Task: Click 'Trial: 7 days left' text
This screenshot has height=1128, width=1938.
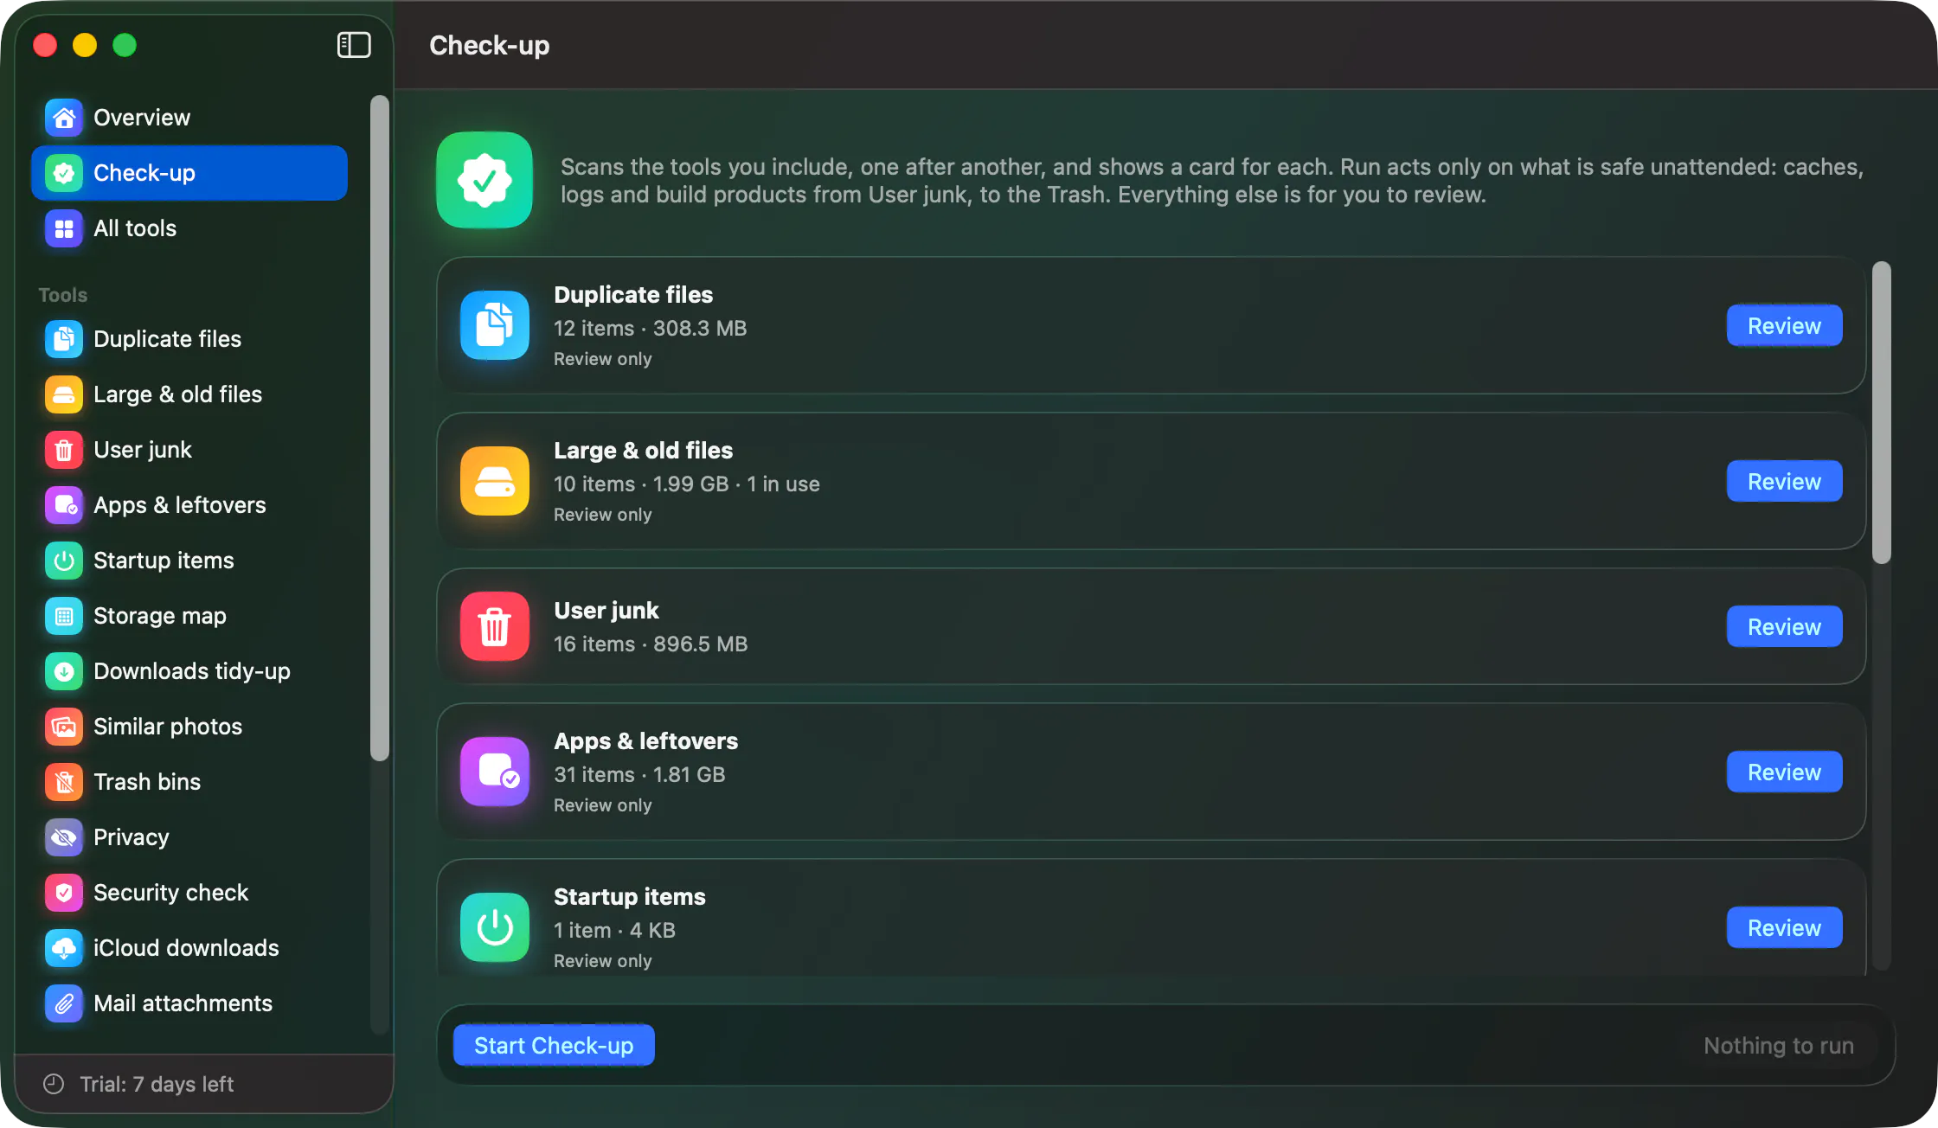Action: coord(157,1084)
